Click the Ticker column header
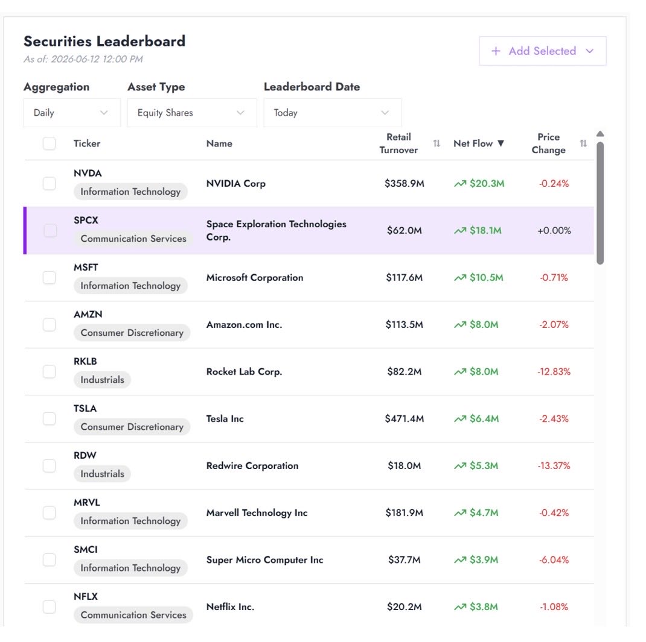 [x=87, y=143]
